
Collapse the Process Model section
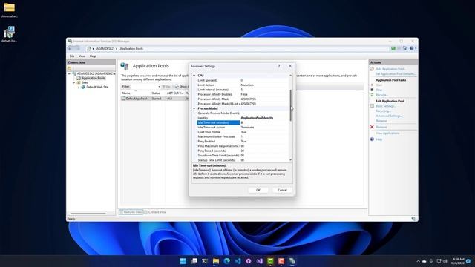coord(194,108)
